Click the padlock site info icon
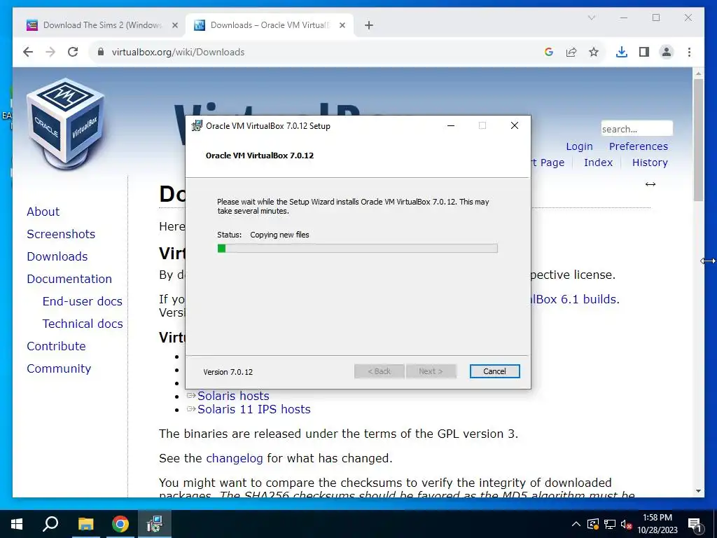The image size is (717, 538). 101,52
